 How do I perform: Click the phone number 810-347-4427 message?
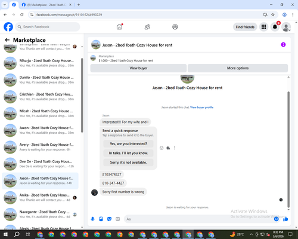113,183
